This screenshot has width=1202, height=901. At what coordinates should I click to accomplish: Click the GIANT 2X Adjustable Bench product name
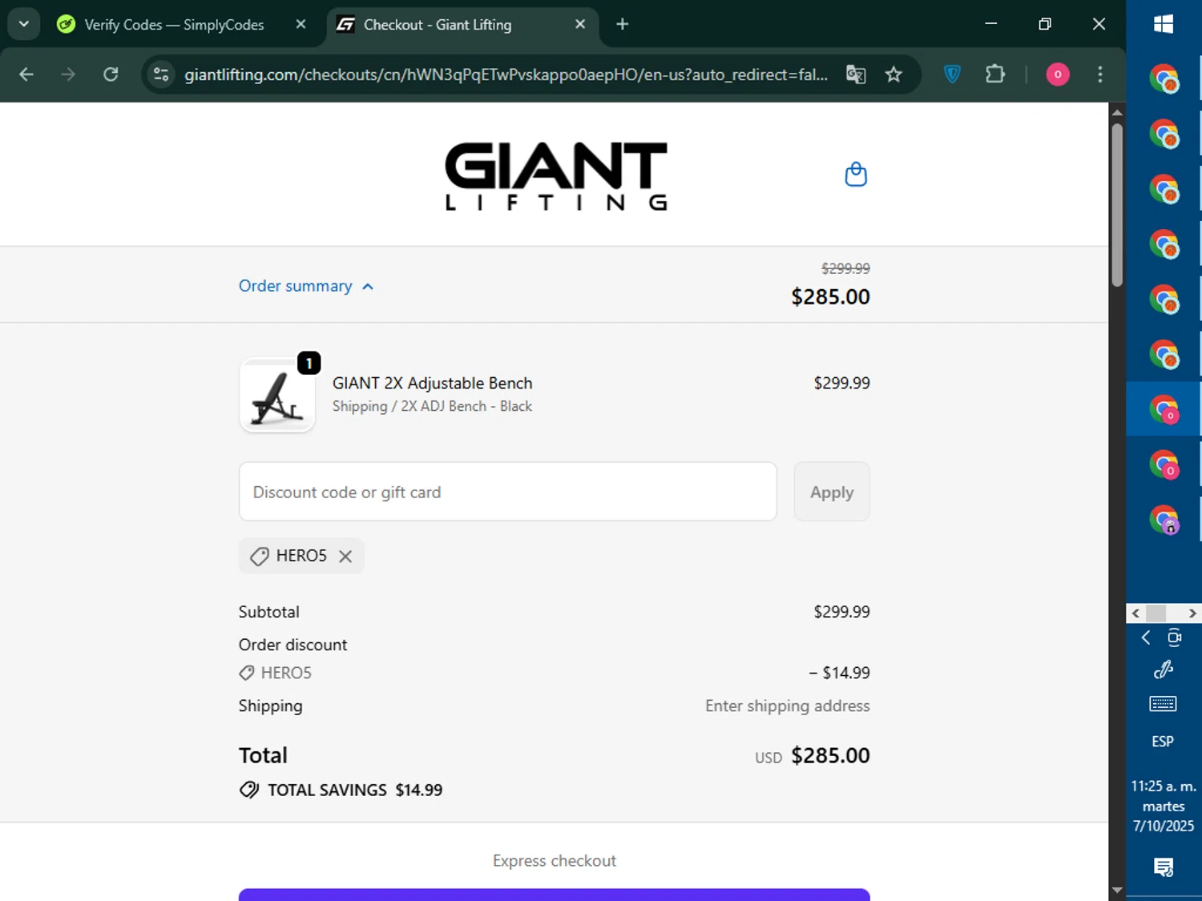pyautogui.click(x=433, y=384)
